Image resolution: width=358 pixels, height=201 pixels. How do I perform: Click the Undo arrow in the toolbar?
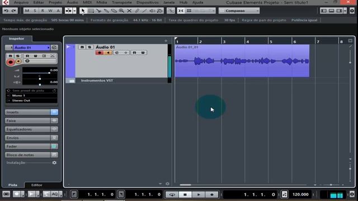coord(6,11)
